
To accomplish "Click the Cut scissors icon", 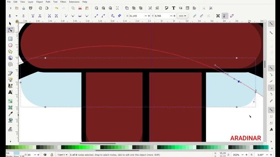I will pyautogui.click(x=80, y=8).
